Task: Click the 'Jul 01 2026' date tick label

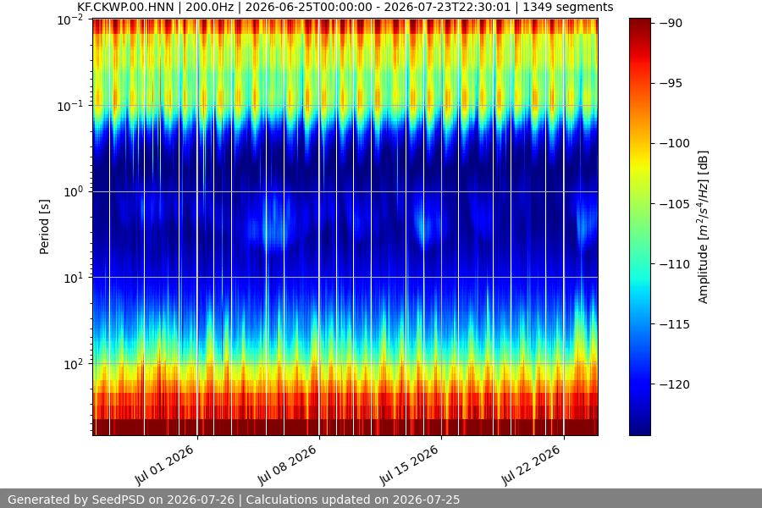Action: pos(164,465)
